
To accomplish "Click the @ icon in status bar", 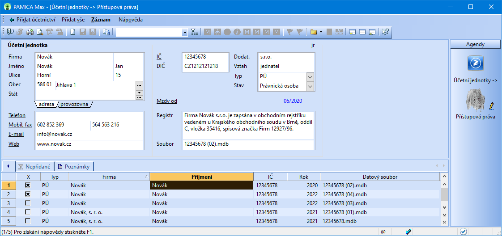I will [383, 232].
